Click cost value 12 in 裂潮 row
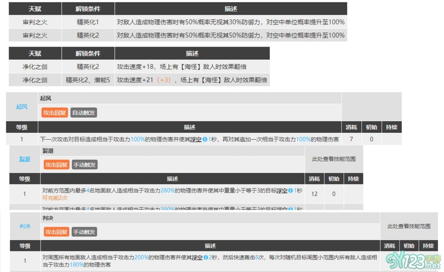Viewport: 444px width, 272px height. click(x=314, y=194)
